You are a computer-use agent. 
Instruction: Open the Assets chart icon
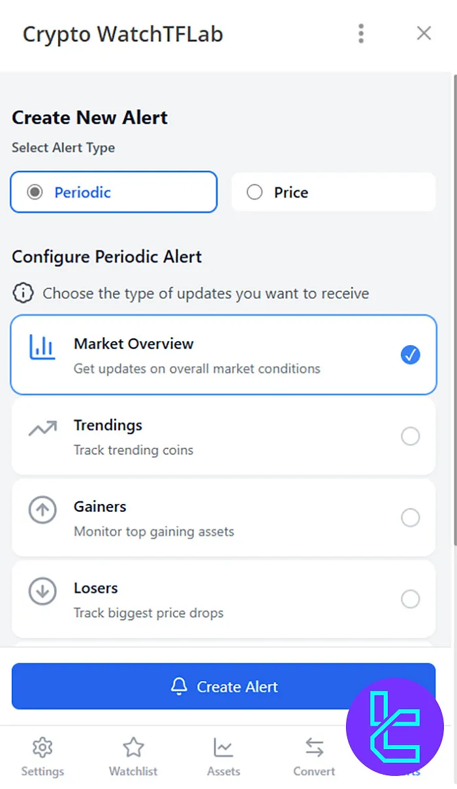[223, 746]
